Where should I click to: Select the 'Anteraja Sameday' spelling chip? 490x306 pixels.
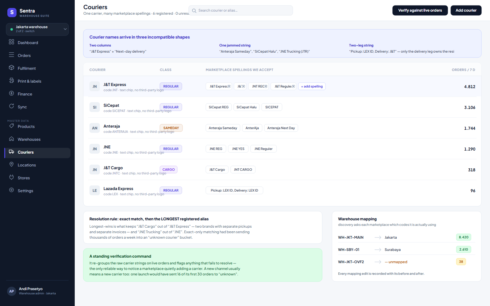tap(223, 128)
